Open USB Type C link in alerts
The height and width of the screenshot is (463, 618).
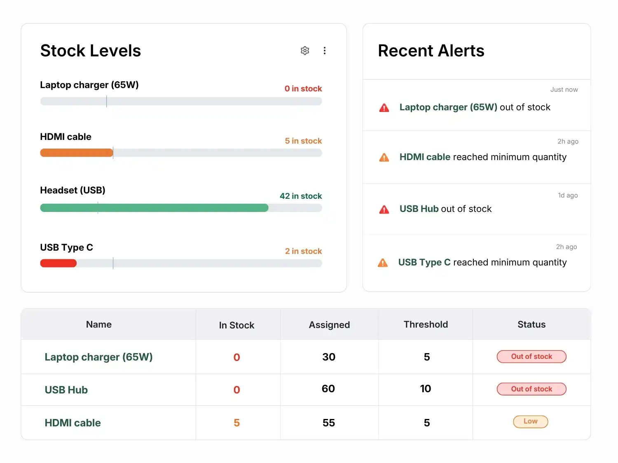[x=424, y=262]
